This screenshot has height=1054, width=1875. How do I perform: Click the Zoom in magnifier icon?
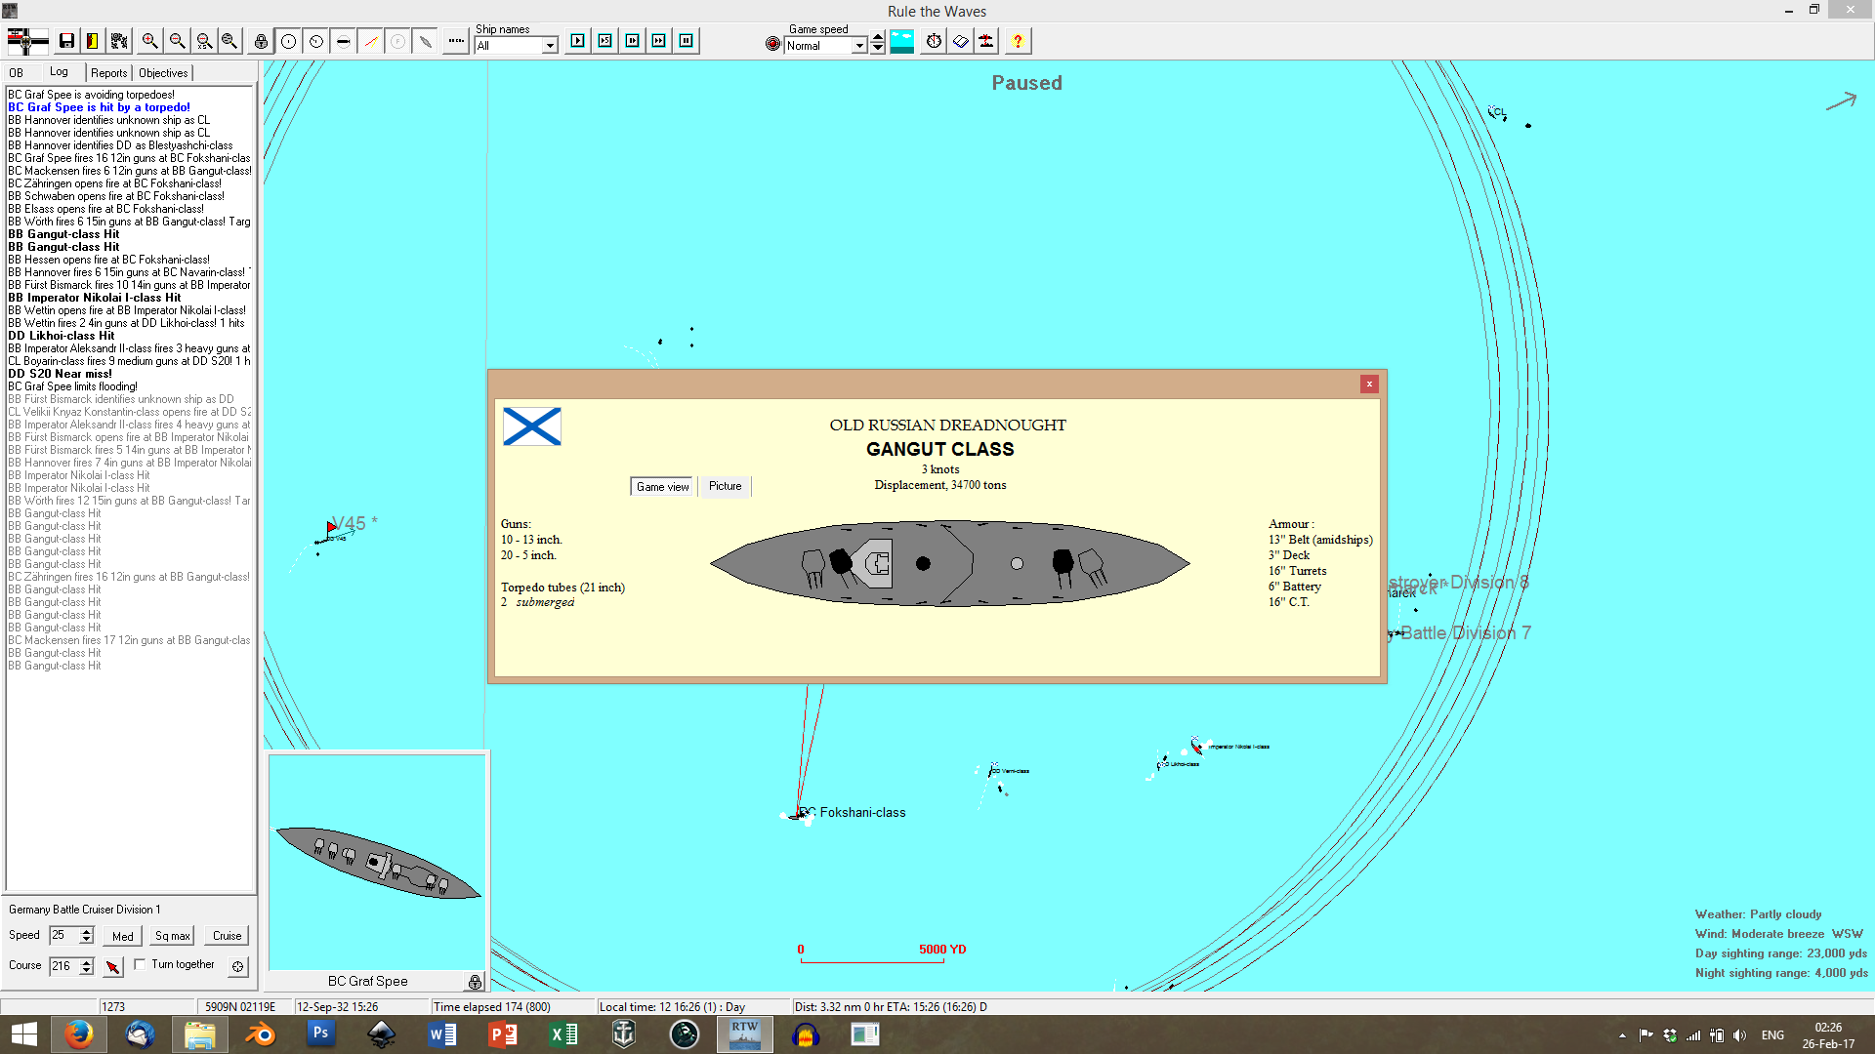(x=149, y=41)
